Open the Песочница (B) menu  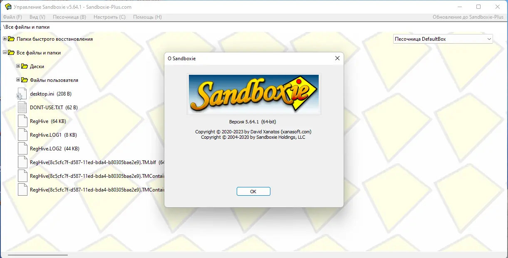pyautogui.click(x=69, y=17)
